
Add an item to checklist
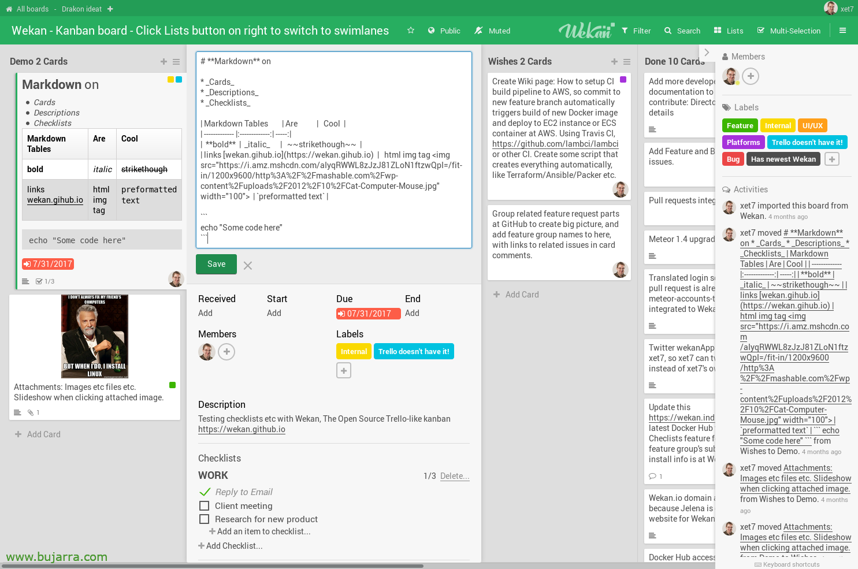click(x=260, y=531)
